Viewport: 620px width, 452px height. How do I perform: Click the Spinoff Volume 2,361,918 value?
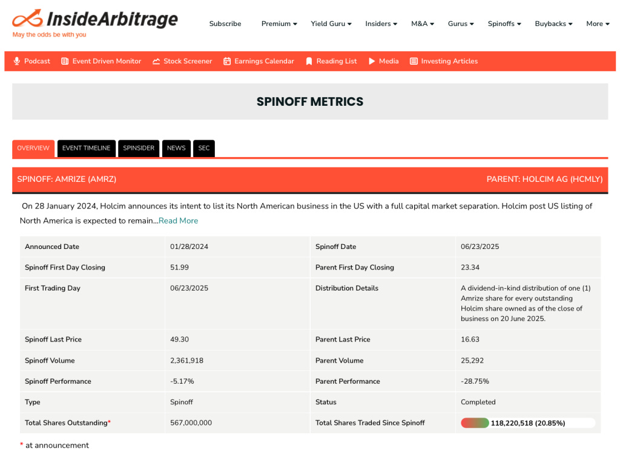point(186,361)
